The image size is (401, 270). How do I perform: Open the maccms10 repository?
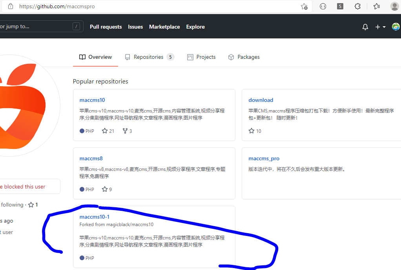tap(92, 100)
